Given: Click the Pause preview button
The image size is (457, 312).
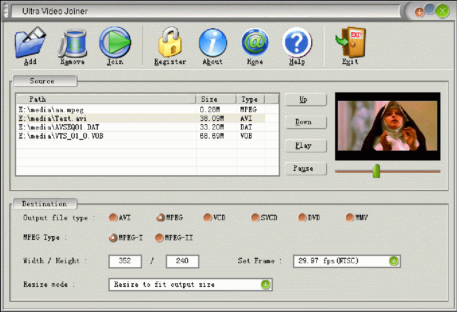Looking at the screenshot, I should 306,169.
